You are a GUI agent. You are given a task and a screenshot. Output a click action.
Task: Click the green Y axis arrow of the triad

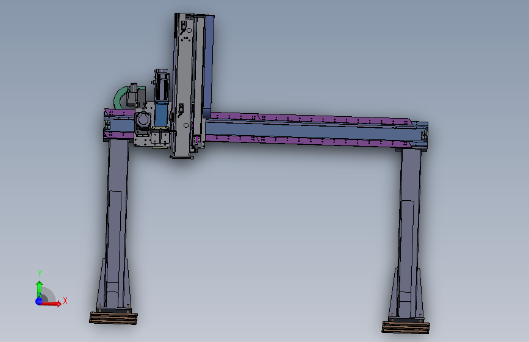[39, 289]
